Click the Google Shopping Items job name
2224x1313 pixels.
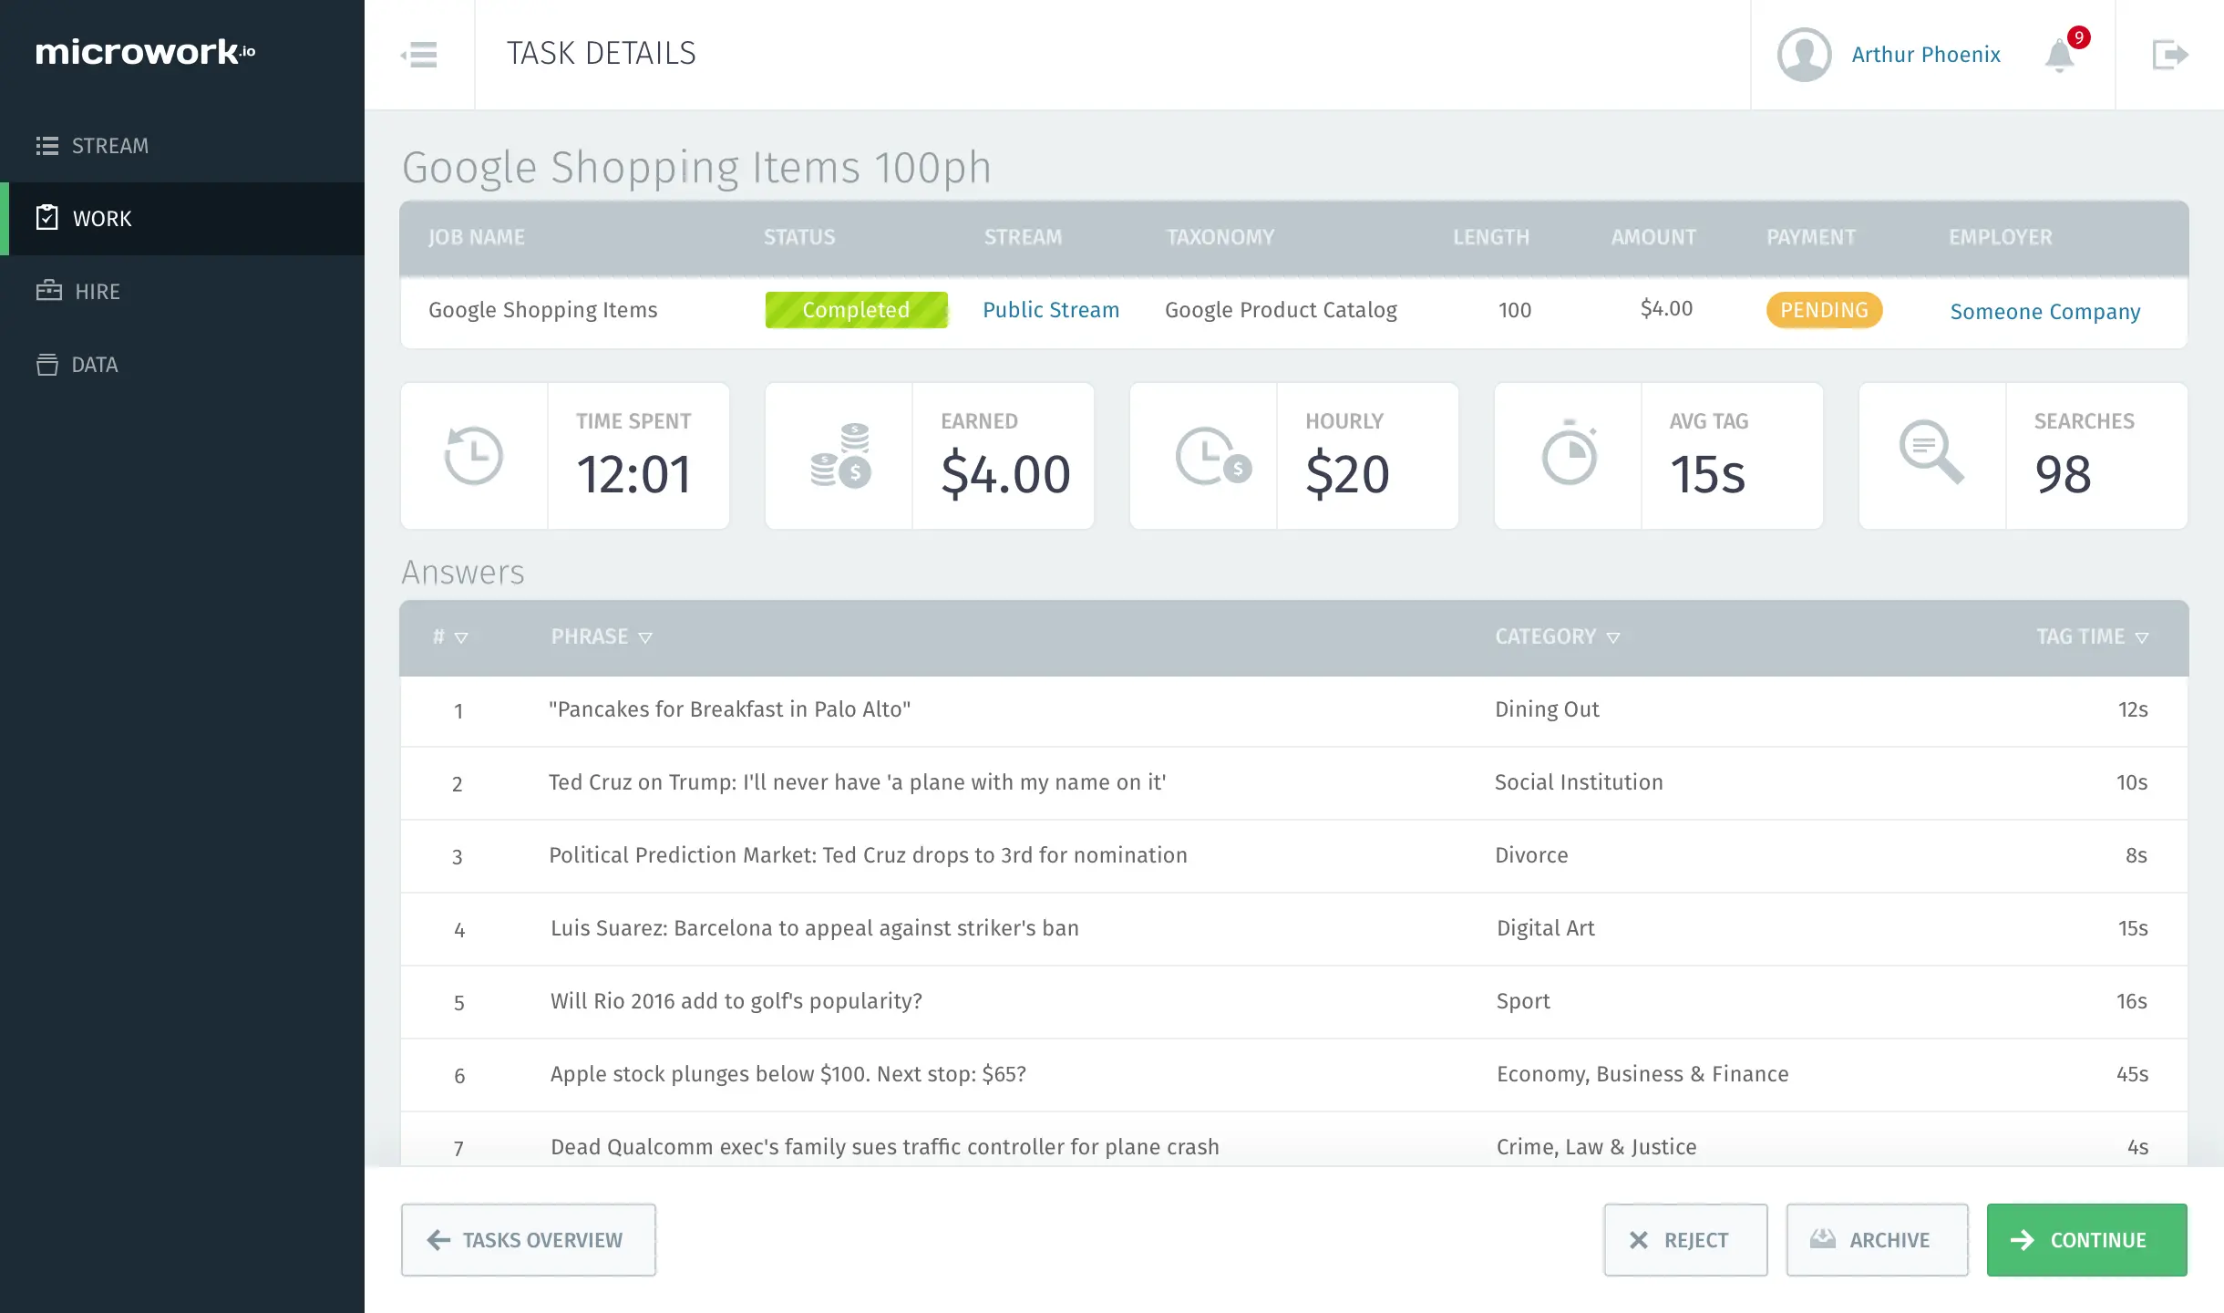point(542,310)
